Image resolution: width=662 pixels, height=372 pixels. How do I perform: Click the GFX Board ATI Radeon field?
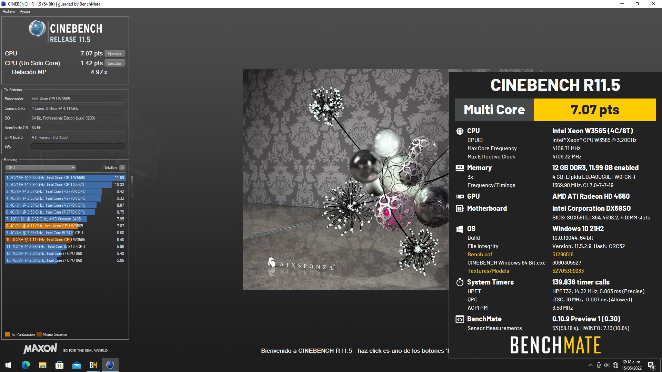pyautogui.click(x=78, y=137)
